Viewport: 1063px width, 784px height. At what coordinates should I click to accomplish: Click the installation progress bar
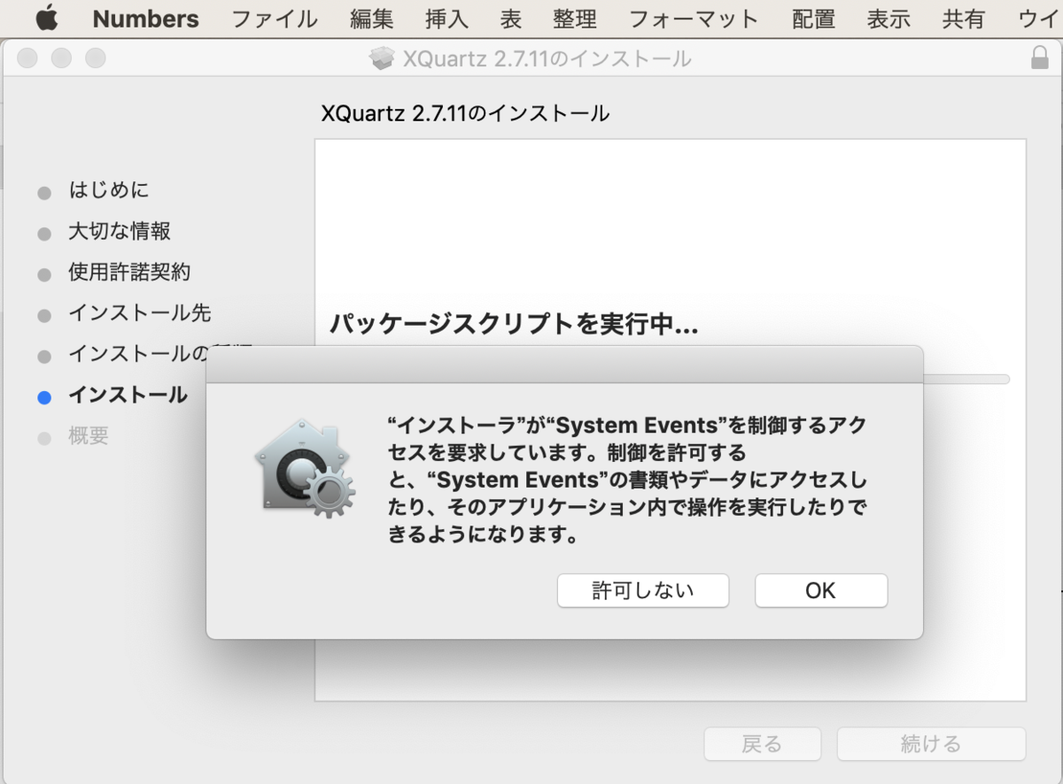(x=966, y=379)
